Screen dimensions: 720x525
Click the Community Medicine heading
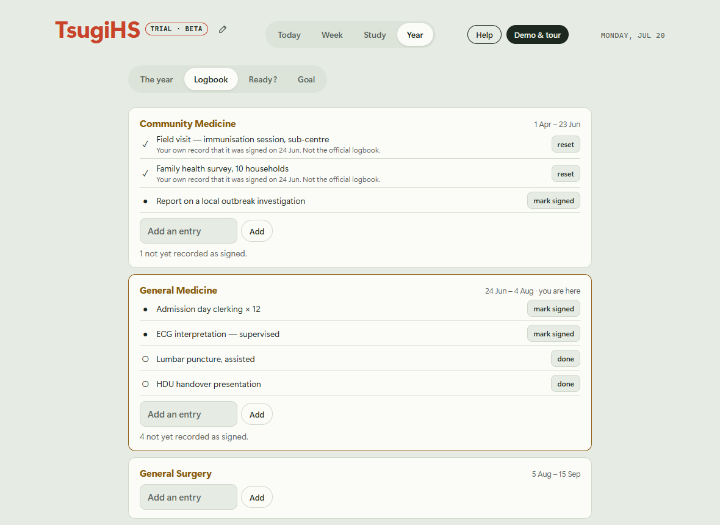[188, 123]
